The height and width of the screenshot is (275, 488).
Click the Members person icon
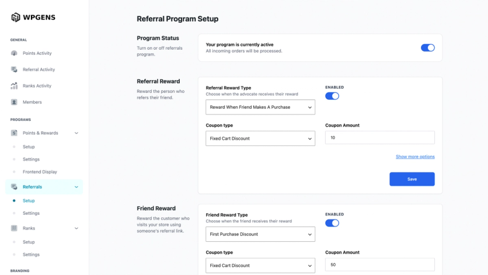[x=14, y=102]
